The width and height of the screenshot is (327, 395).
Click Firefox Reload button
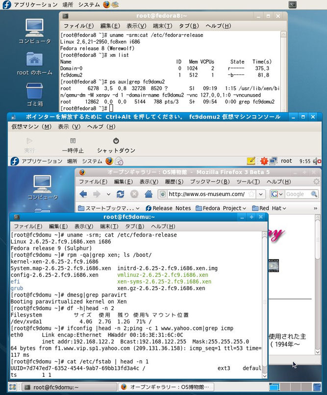coord(121,194)
